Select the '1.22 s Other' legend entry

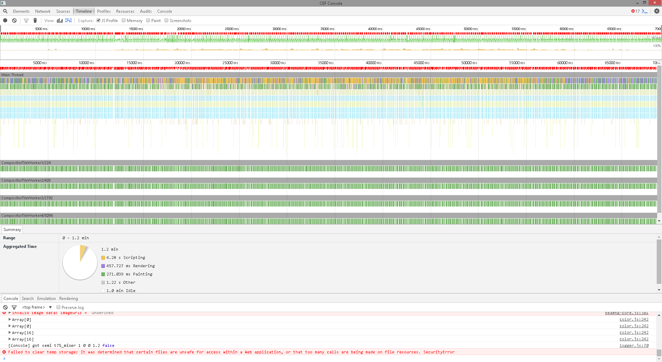[118, 282]
